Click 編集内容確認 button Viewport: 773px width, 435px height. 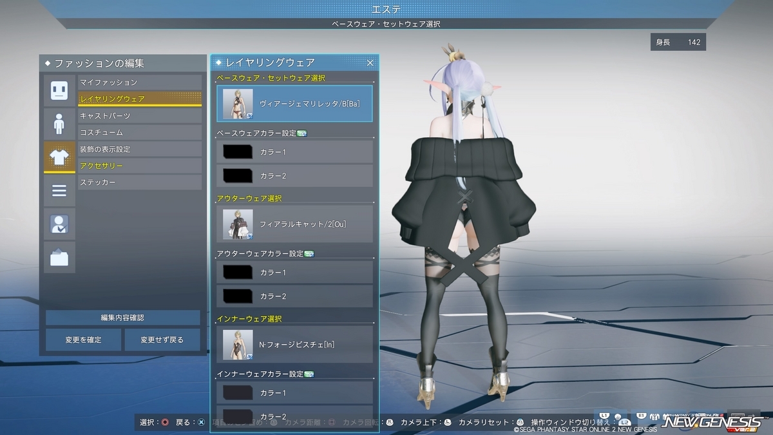click(122, 318)
